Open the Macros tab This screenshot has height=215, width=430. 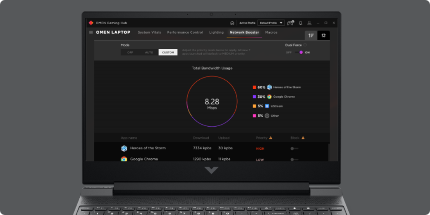pos(271,32)
